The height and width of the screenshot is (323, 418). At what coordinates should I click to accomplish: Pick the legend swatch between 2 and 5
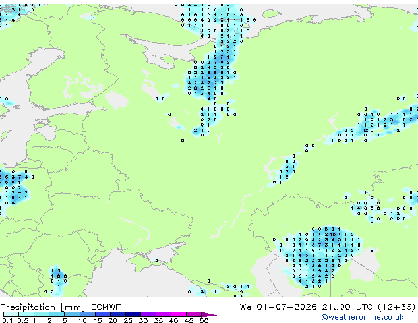(57, 314)
